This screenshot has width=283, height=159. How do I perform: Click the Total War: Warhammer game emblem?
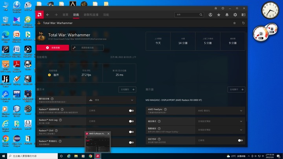tap(41, 36)
